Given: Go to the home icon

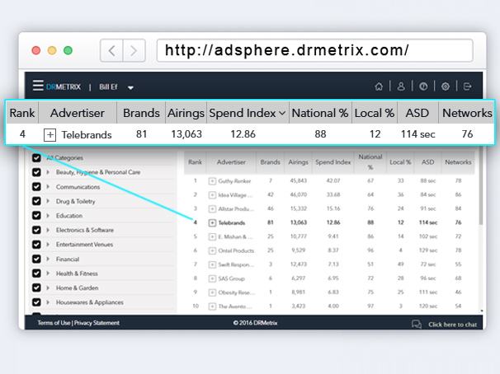Looking at the screenshot, I should click(x=379, y=86).
